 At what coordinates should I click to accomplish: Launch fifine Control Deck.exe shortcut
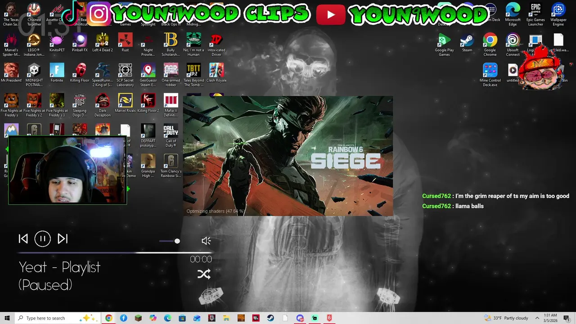click(x=490, y=75)
